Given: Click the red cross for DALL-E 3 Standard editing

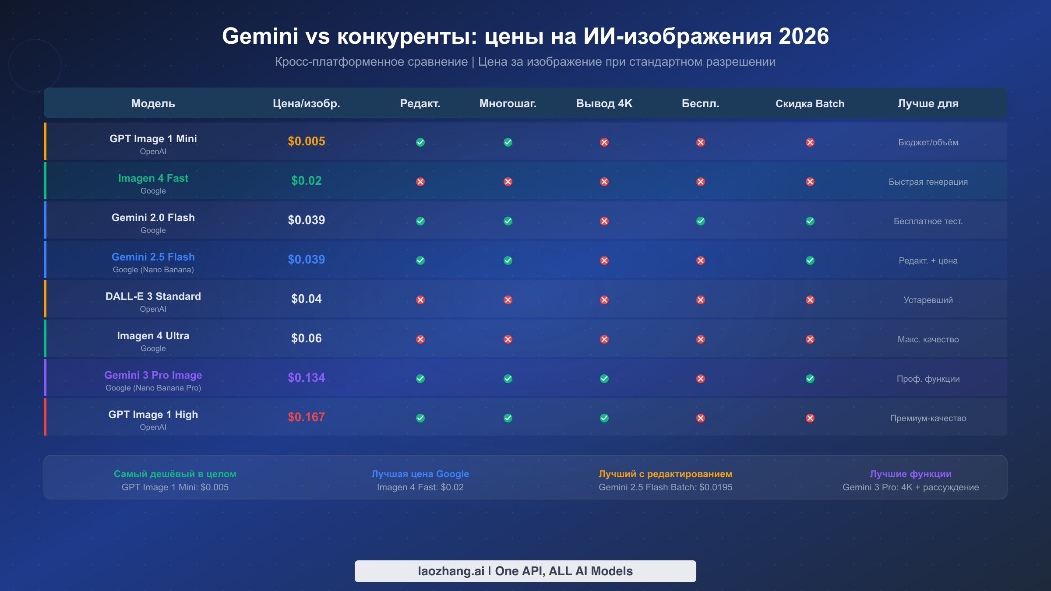Looking at the screenshot, I should point(420,299).
